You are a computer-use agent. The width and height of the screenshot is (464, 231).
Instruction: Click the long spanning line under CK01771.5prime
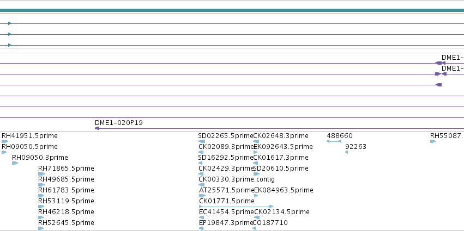(236, 207)
